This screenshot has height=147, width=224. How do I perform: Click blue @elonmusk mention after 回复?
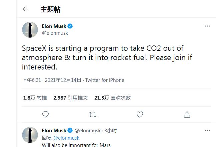click(x=66, y=138)
